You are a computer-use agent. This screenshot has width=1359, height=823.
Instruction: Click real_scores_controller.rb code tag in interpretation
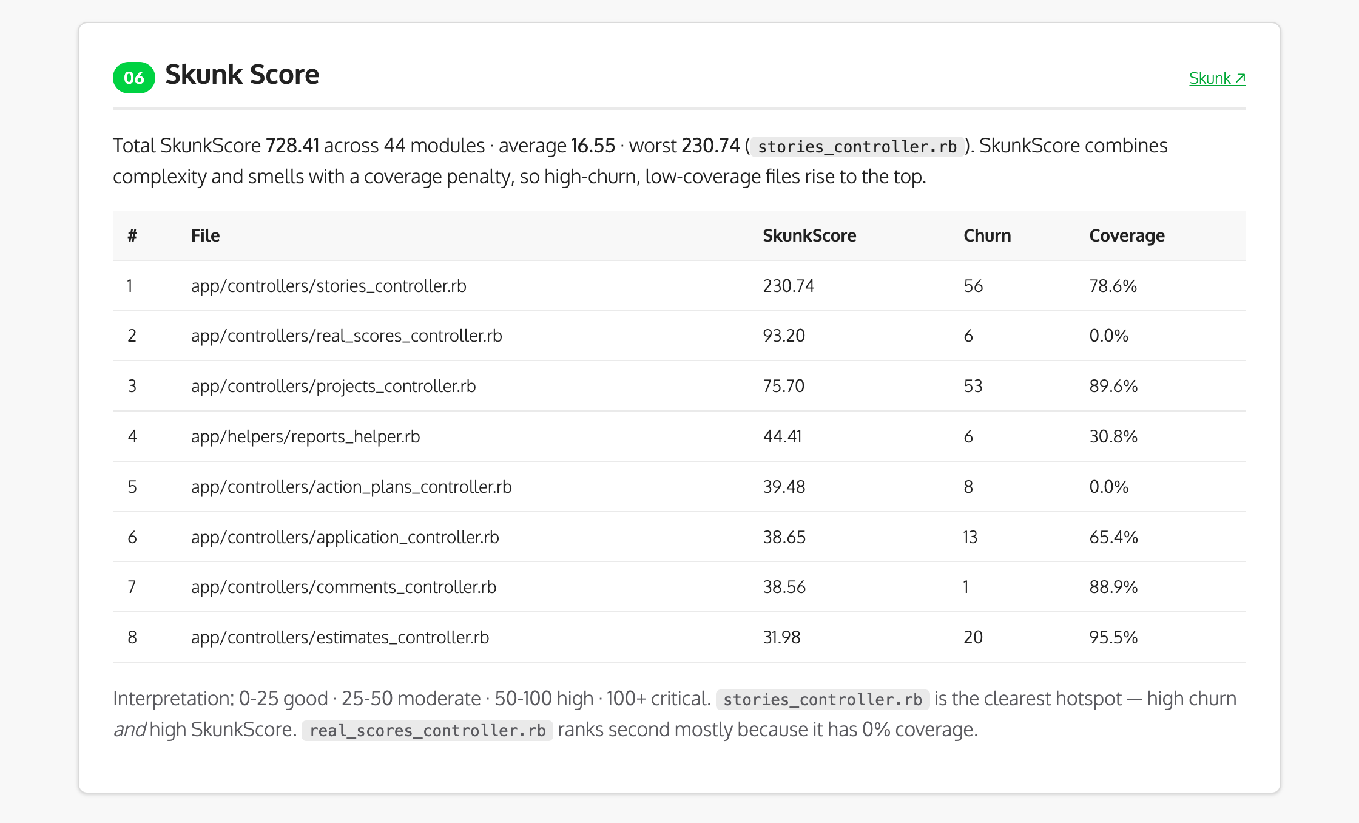pyautogui.click(x=427, y=730)
